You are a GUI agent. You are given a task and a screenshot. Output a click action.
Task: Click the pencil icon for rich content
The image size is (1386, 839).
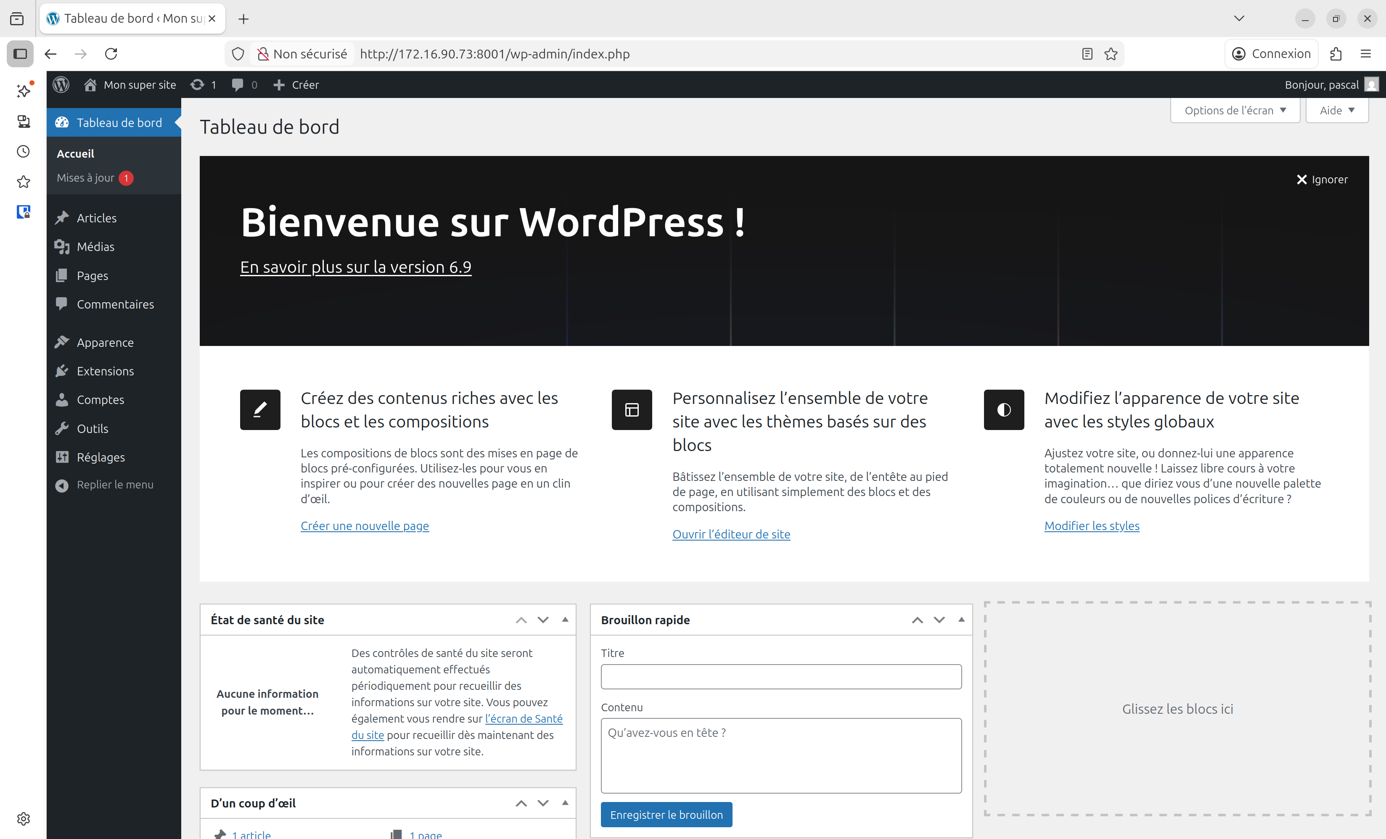[x=260, y=409]
